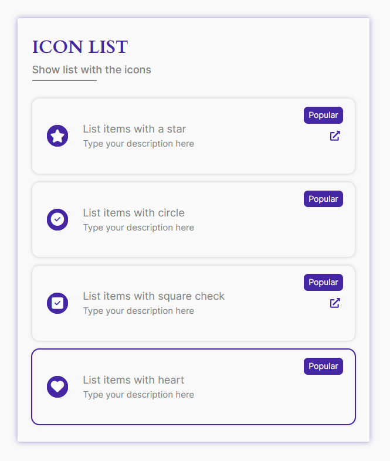Select 'List items with square check' title
Viewport: 390px width, 461px height.
coord(154,296)
